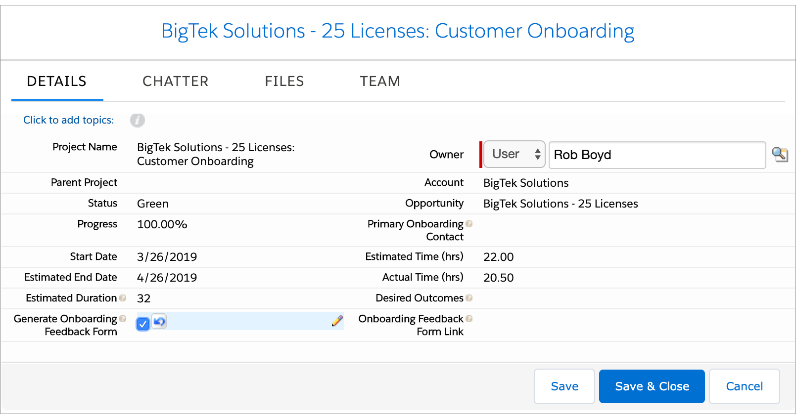Open help icon beside Primary Onboarding Contact
This screenshot has height=419, width=796.
coord(469,224)
